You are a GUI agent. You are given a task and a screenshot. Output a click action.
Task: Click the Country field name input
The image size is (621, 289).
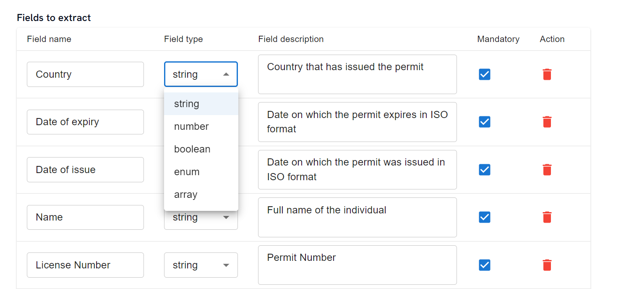(85, 74)
